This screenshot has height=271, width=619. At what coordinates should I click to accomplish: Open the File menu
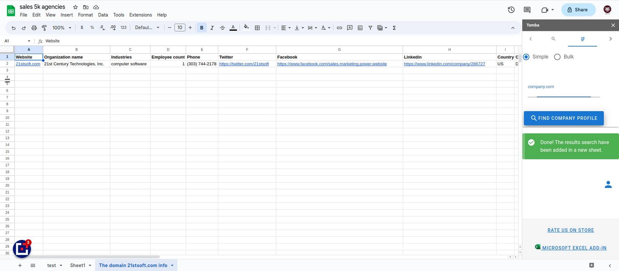click(x=23, y=15)
